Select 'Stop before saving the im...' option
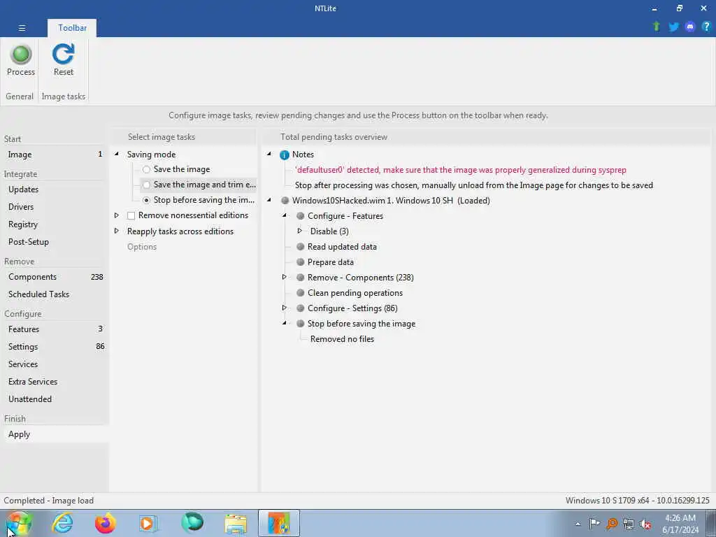716x537 pixels. click(146, 200)
